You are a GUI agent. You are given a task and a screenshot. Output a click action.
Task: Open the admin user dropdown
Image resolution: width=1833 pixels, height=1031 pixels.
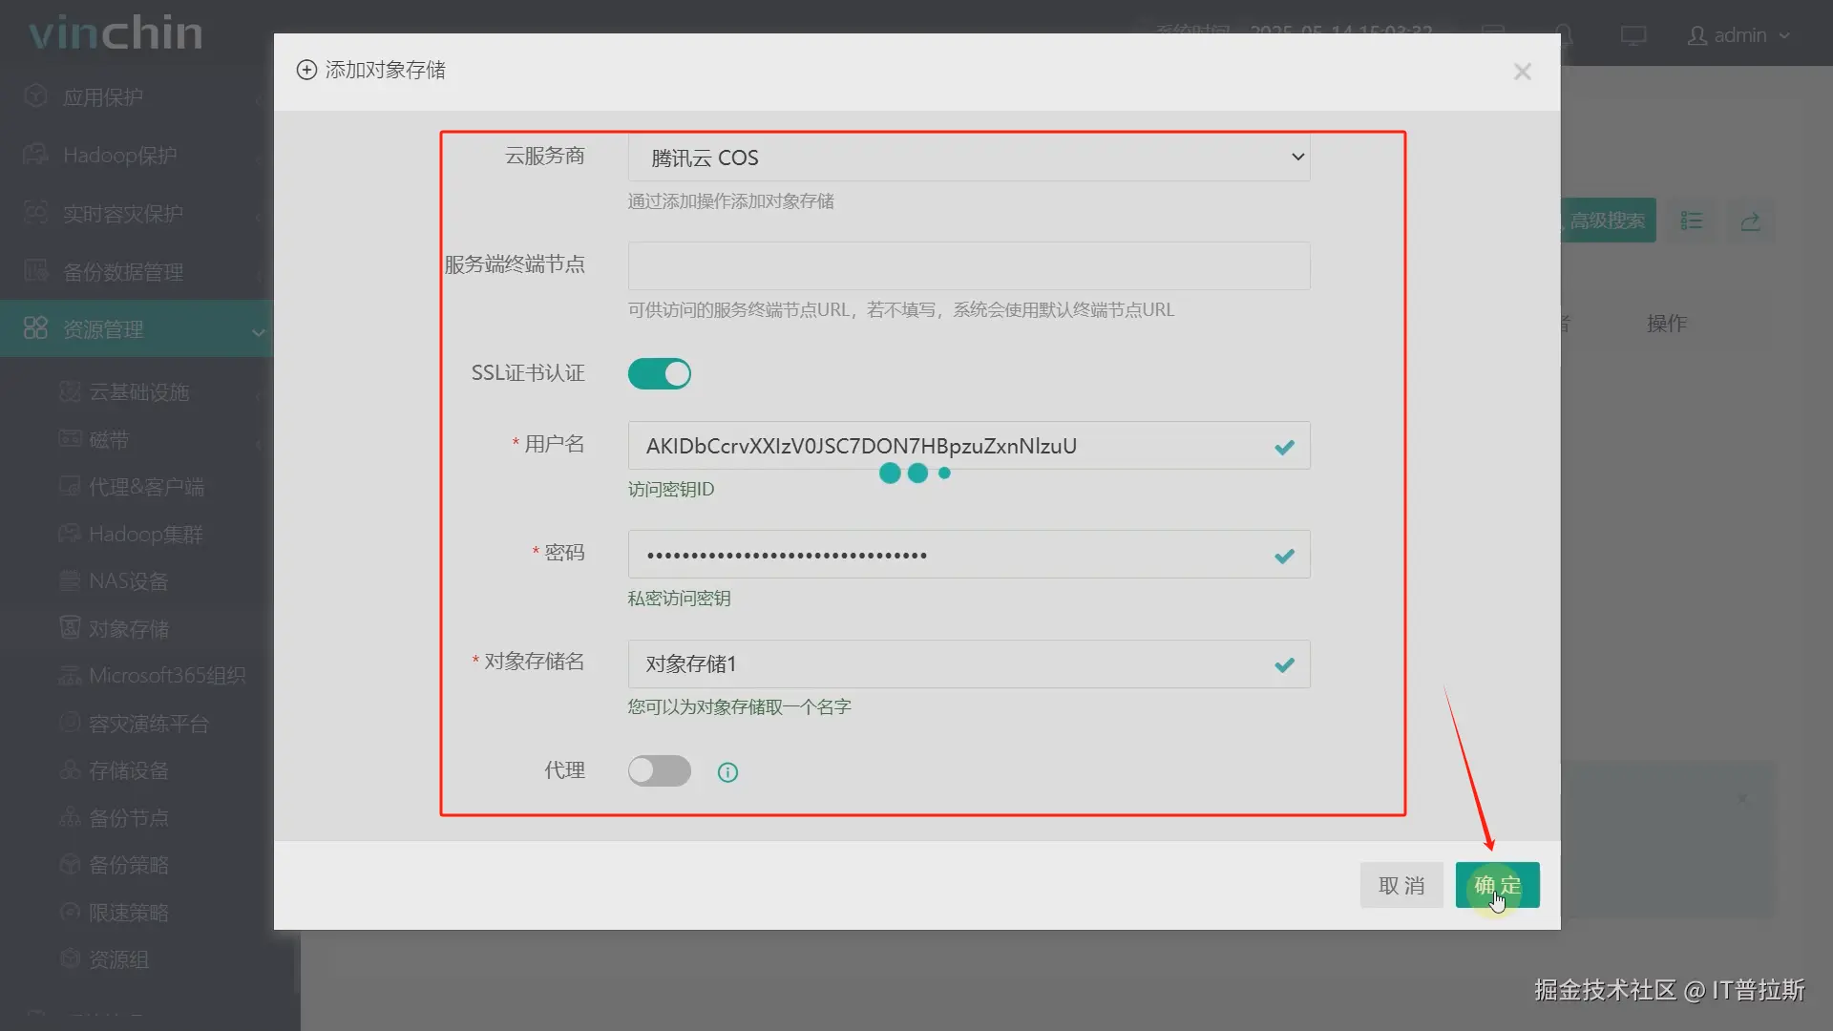point(1738,35)
